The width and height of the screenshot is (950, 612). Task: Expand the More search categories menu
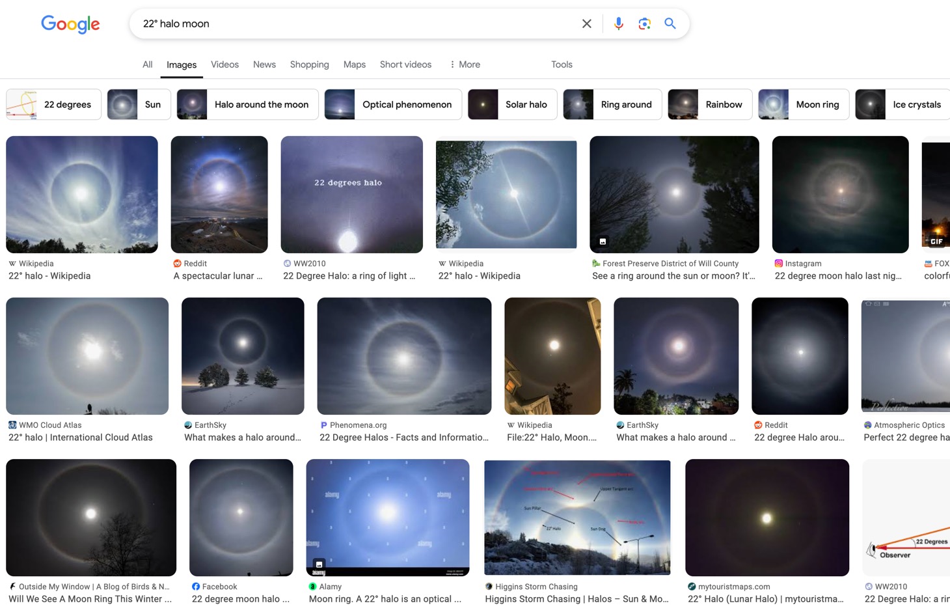click(x=465, y=64)
